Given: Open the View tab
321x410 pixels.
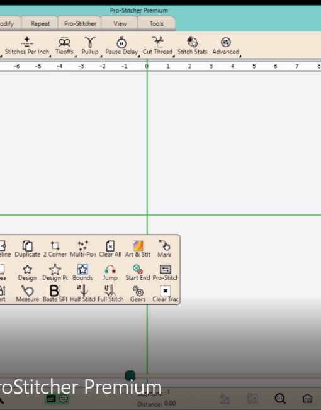Looking at the screenshot, I should tap(120, 23).
